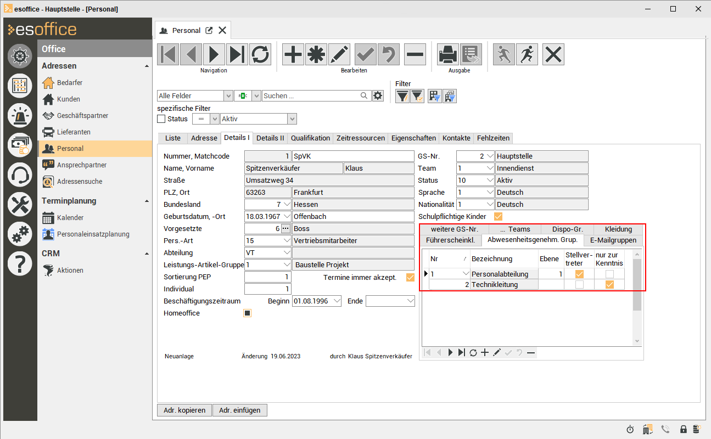Click the refresh records icon
711x439 pixels.
(260, 54)
